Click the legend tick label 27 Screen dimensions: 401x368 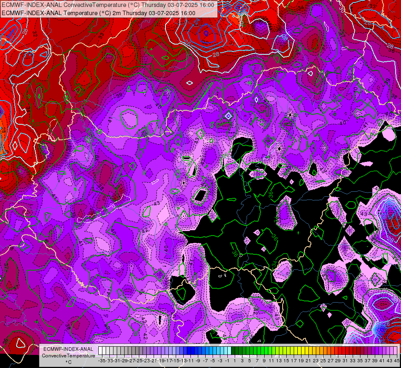[331, 361]
